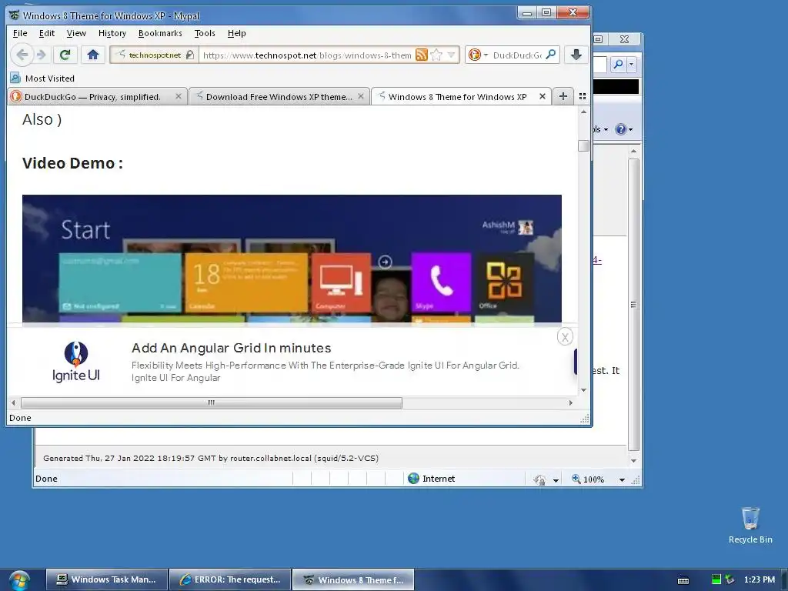788x591 pixels.
Task: Click the search magnifier in Internet Explorer window
Action: pos(618,64)
